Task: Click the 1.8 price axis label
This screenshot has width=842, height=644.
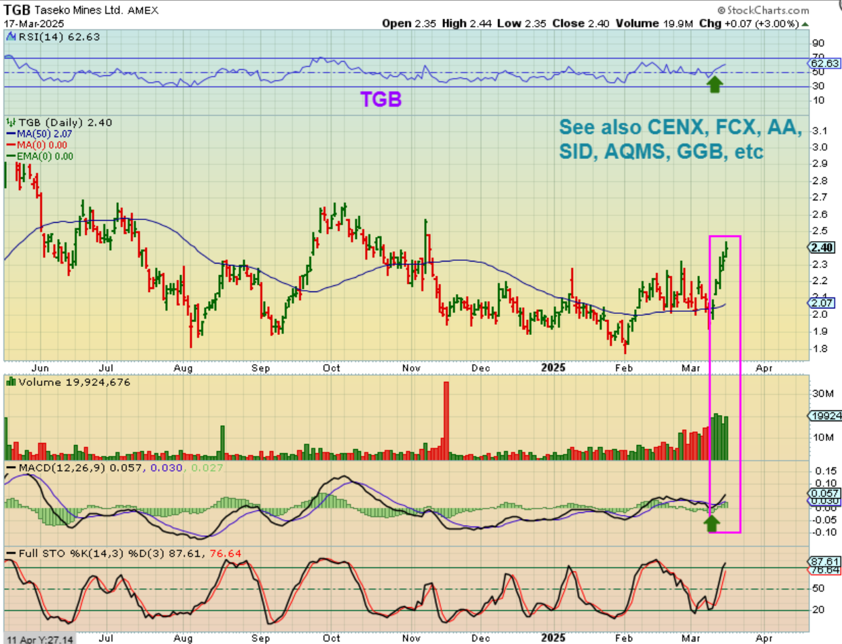Action: (x=819, y=348)
